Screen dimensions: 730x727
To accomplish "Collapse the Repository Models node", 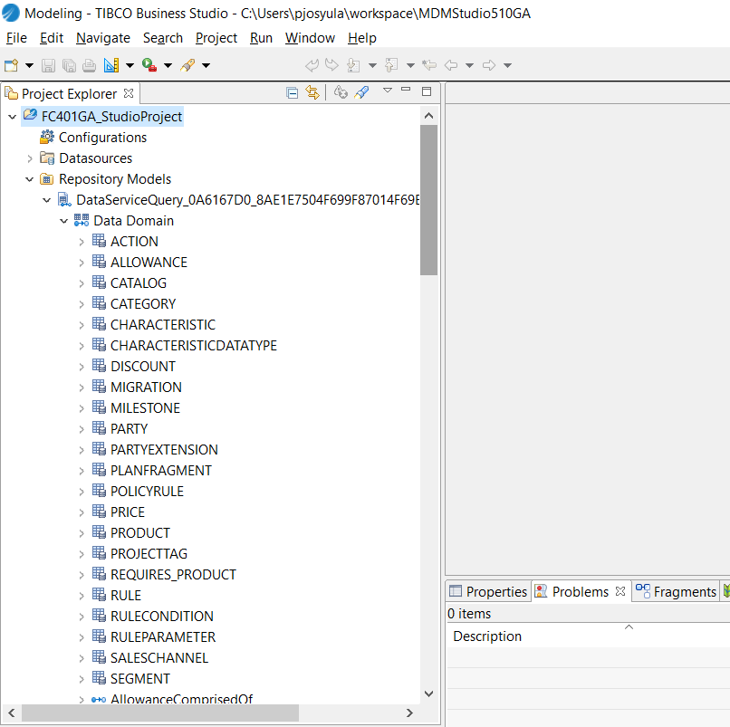I will tap(30, 179).
